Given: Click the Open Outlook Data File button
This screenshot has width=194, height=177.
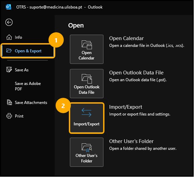Looking at the screenshot, I should (86, 84).
